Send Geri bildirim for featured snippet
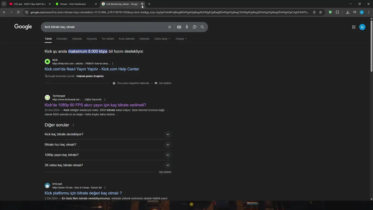Viewport: 373px width, 210px height. (x=163, y=83)
